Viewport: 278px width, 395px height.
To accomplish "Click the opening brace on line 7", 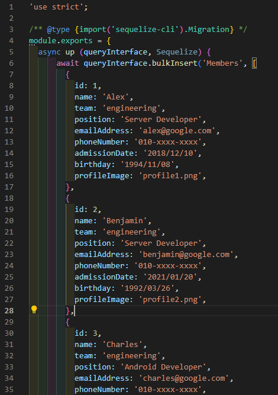I will point(67,75).
